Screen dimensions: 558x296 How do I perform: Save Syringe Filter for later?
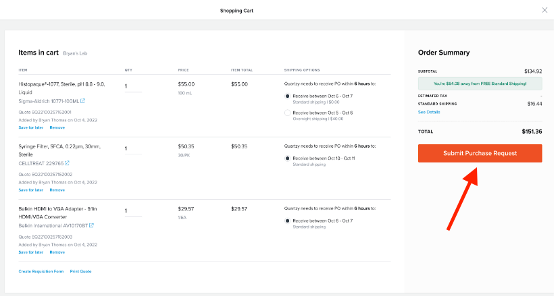31,190
